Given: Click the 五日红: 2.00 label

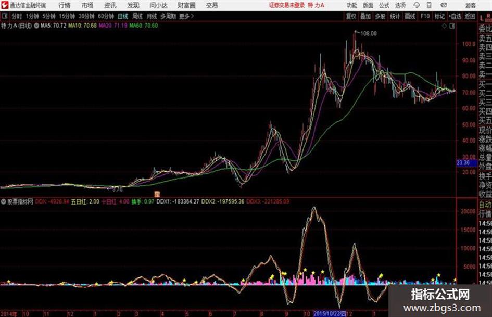Looking at the screenshot, I should click(85, 201).
